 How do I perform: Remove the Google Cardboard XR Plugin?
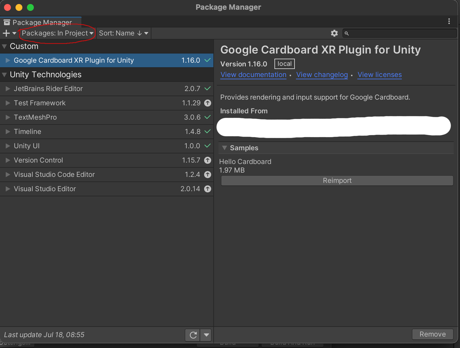pos(432,334)
